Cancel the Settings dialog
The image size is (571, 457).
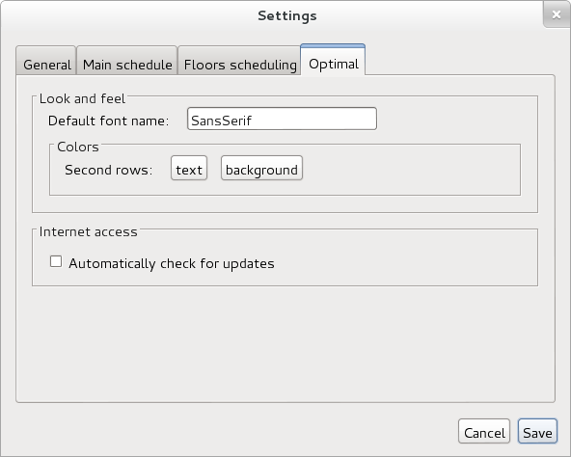tap(484, 431)
